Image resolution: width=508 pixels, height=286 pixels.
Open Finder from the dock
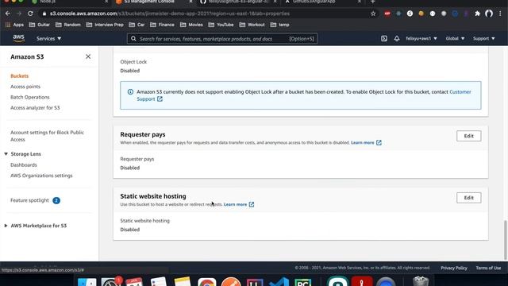point(87,281)
